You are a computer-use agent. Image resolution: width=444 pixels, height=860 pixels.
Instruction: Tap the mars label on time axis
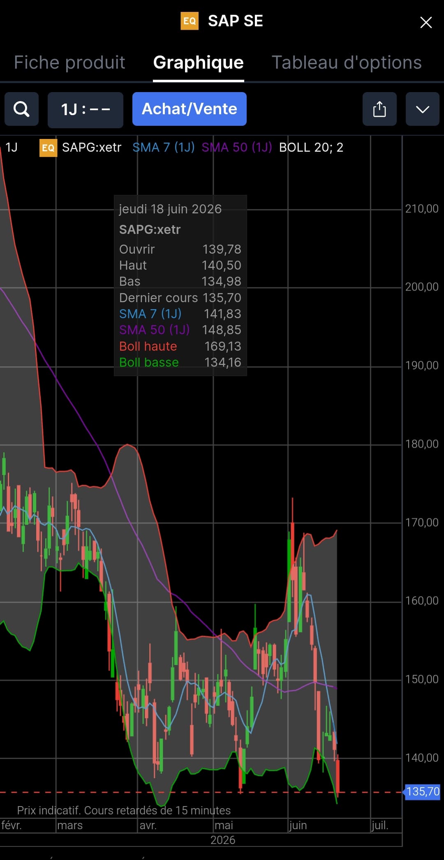click(70, 825)
